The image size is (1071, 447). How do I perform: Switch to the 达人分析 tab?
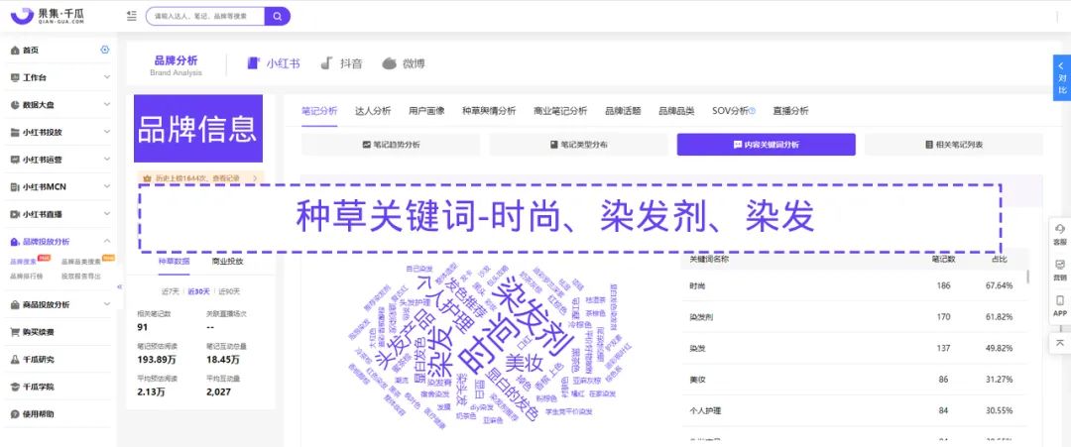click(373, 111)
